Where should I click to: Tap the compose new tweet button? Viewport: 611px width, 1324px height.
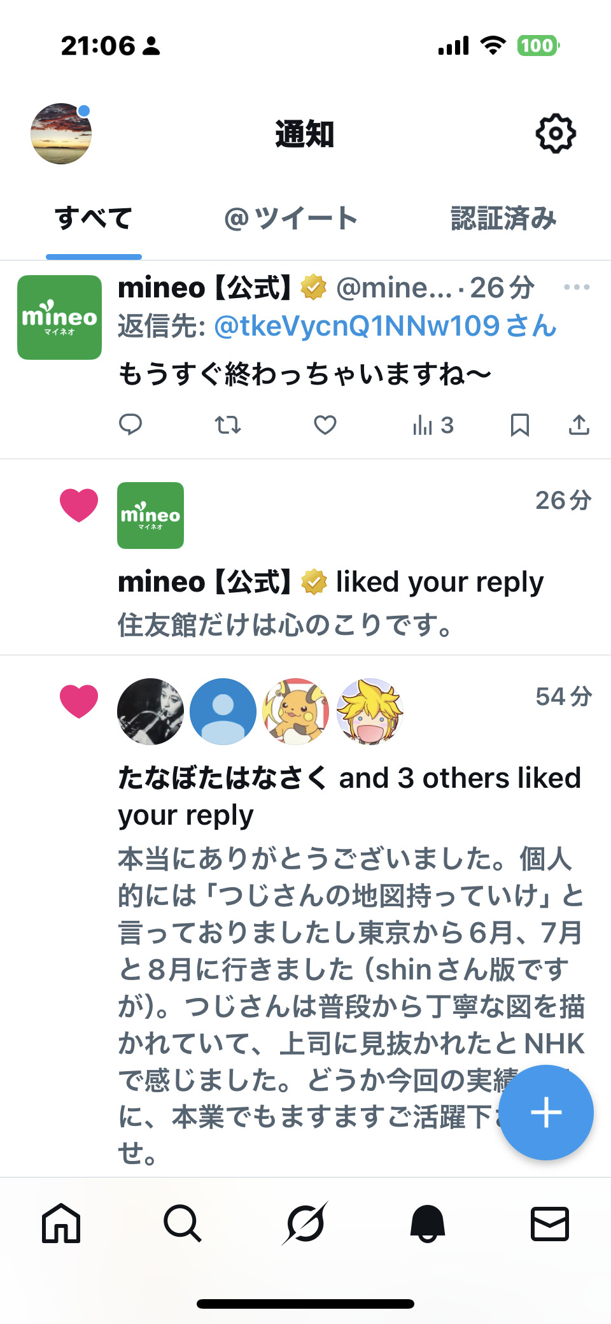point(545,1113)
